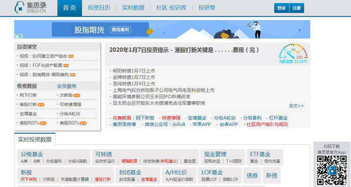This screenshot has width=351, height=187.
Task: Open the 新债 category box
Action: click(x=272, y=176)
